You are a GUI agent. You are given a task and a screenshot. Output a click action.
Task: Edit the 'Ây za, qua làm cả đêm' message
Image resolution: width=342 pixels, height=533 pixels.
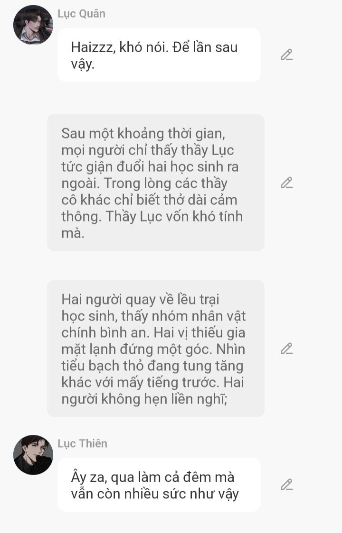point(286,485)
